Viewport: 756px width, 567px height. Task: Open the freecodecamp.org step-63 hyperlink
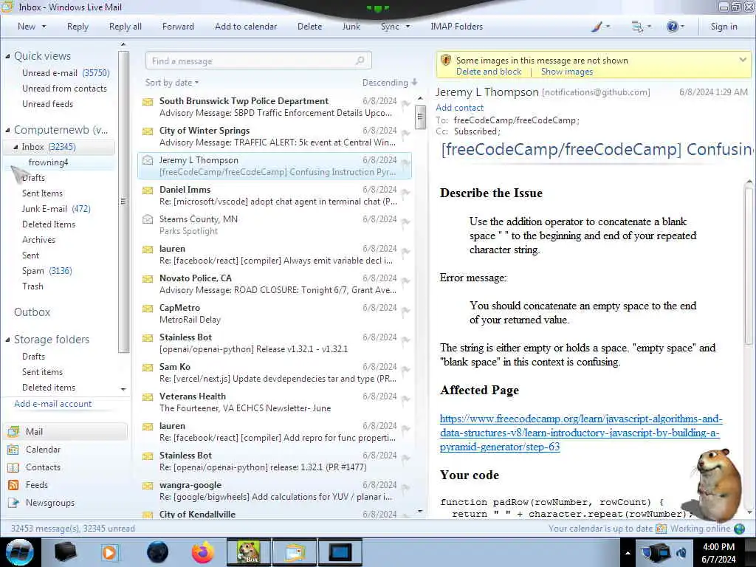(581, 433)
